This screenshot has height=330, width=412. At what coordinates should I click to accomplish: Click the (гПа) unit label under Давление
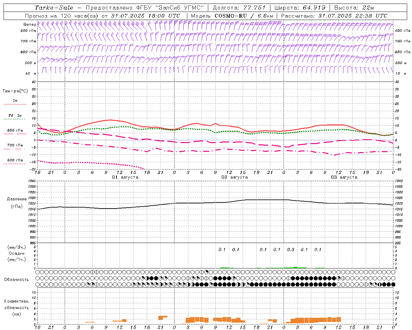pyautogui.click(x=17, y=207)
